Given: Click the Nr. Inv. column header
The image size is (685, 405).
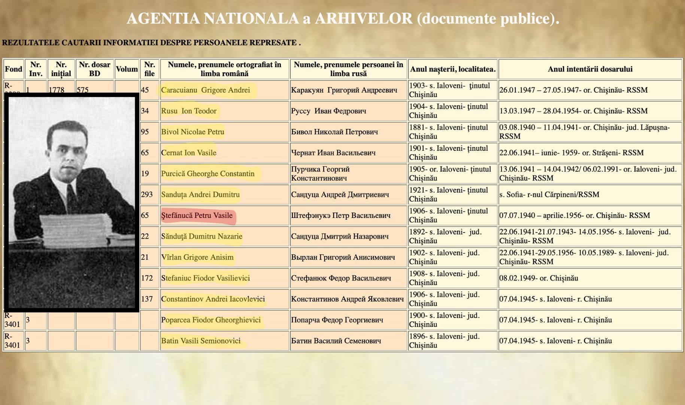Looking at the screenshot, I should 36,69.
